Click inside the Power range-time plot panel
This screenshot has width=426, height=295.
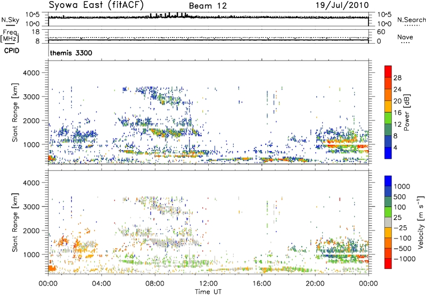click(208, 112)
